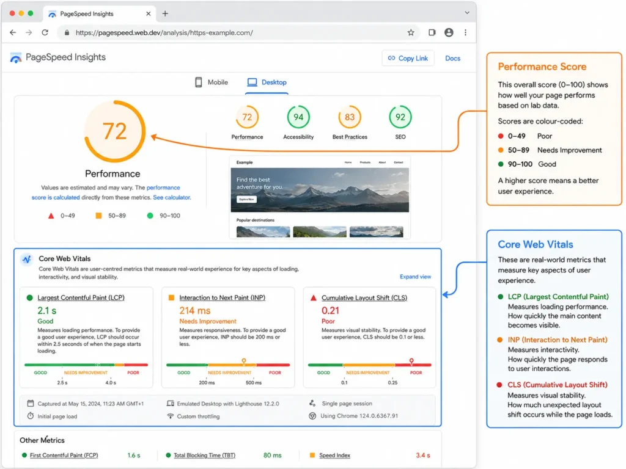Click the page screenshot thumbnail
Image resolution: width=626 pixels, height=469 pixels.
(320, 197)
